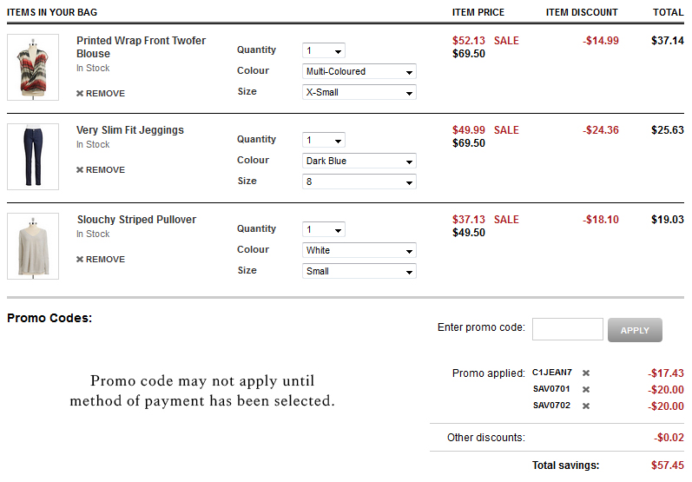This screenshot has height=482, width=692.
Task: Delete promo code SAV0701
Action: click(586, 390)
